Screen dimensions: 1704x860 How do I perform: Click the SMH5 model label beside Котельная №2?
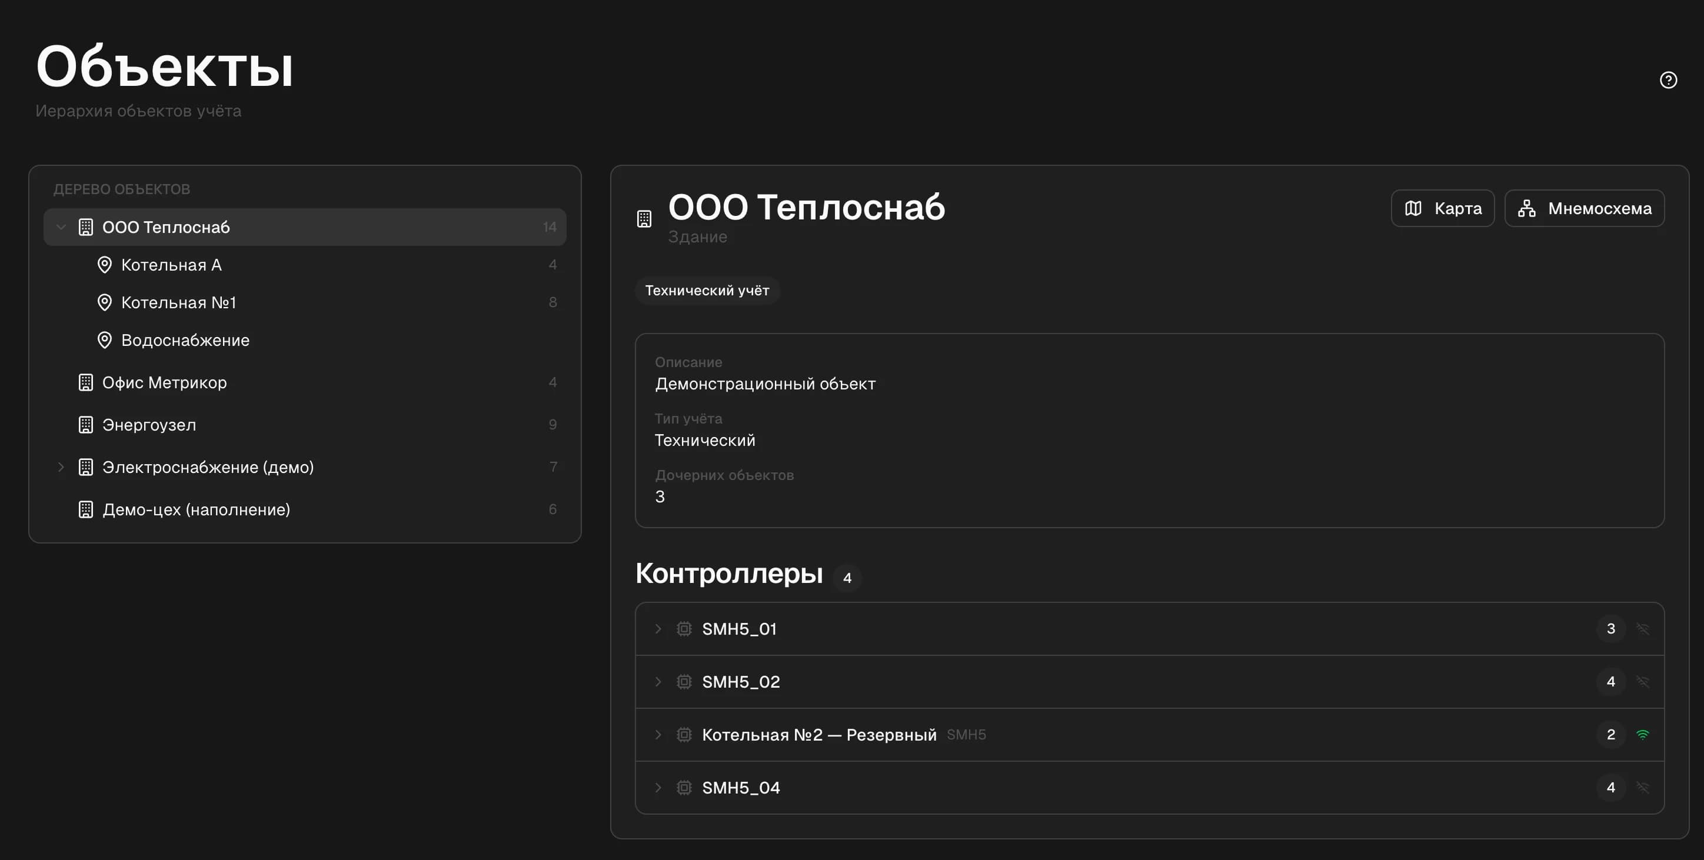[x=966, y=735]
